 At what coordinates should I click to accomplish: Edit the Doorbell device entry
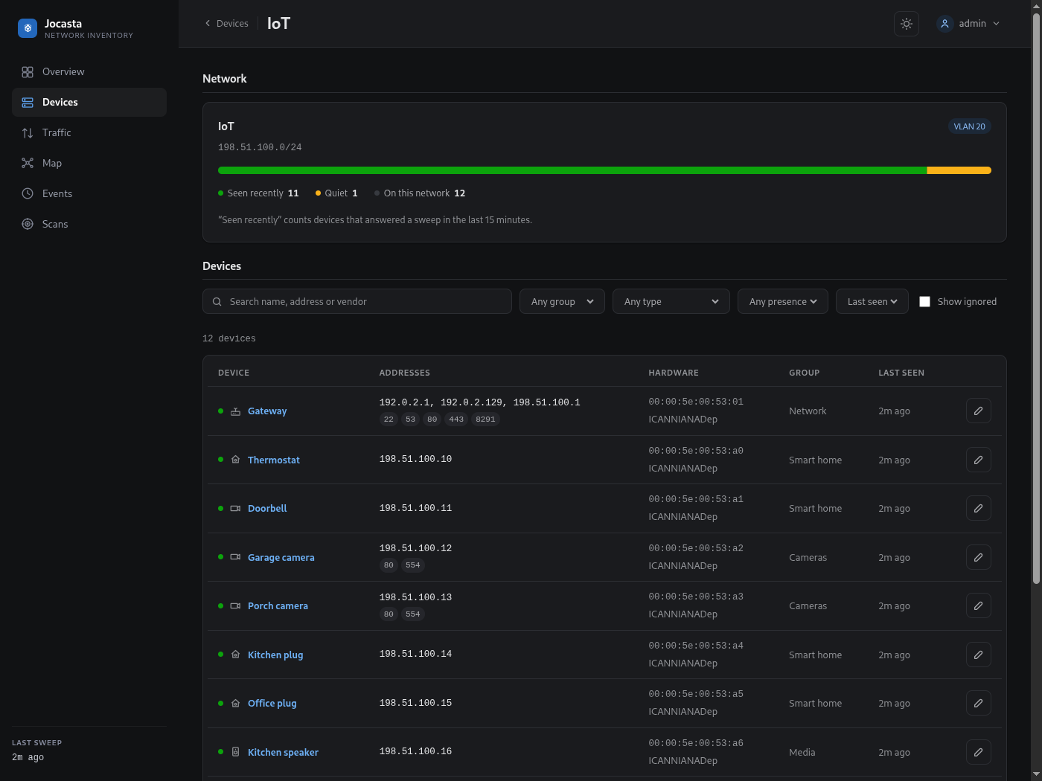(x=979, y=508)
